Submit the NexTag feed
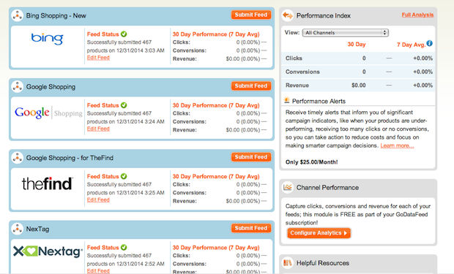Screen dimensions: 454x274 point(251,228)
